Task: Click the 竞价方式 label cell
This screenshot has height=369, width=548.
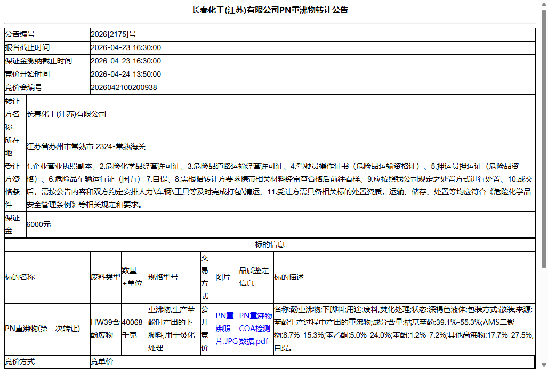Action: pyautogui.click(x=47, y=362)
